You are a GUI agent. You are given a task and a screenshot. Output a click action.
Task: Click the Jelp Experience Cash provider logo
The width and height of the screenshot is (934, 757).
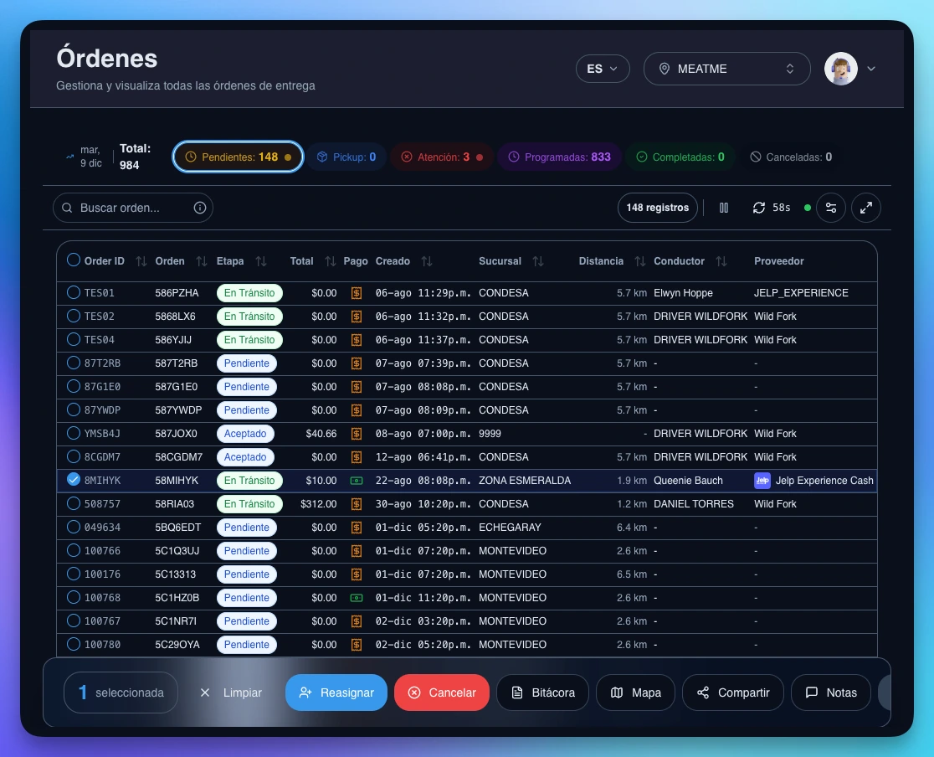click(x=762, y=481)
